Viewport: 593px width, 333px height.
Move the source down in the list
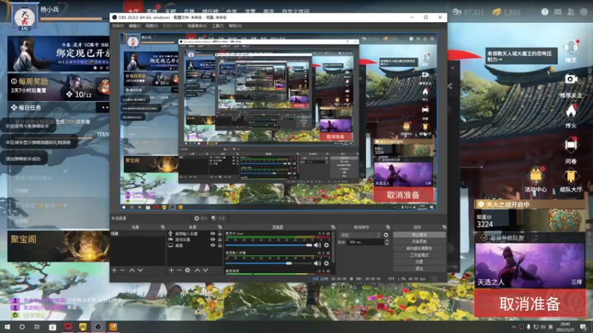[x=205, y=270]
